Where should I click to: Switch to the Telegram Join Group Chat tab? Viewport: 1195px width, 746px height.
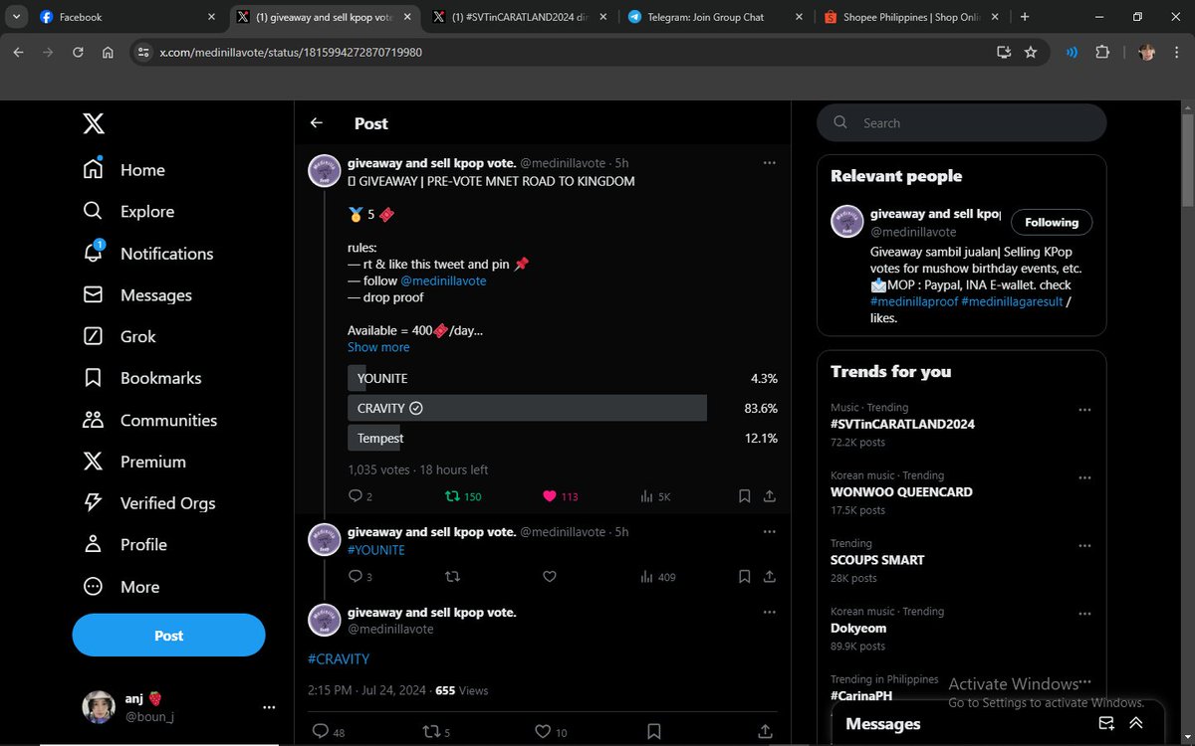tap(714, 17)
